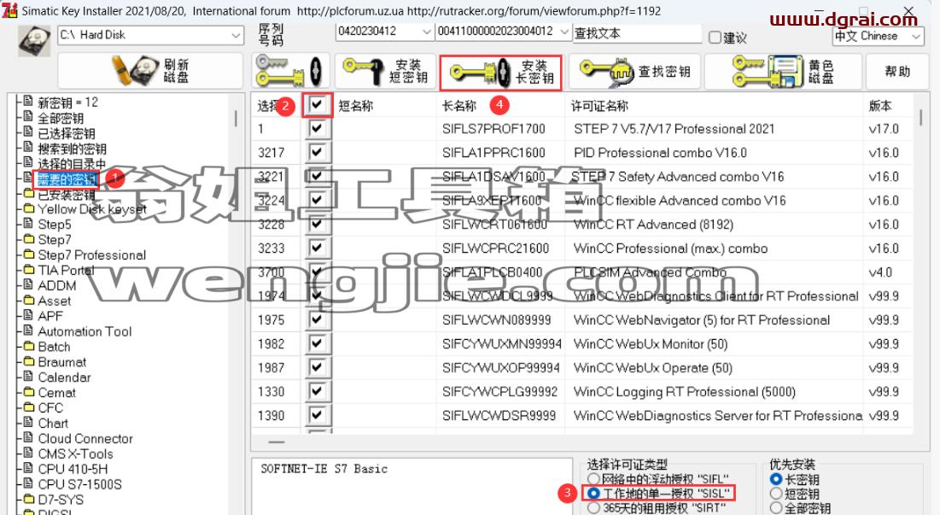The height and width of the screenshot is (515, 940).
Task: Open the C:\ Hard Disk drive dropdown
Action: (x=236, y=35)
